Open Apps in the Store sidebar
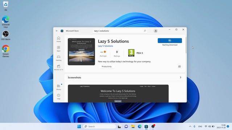The height and width of the screenshot is (130, 232). click(59, 49)
